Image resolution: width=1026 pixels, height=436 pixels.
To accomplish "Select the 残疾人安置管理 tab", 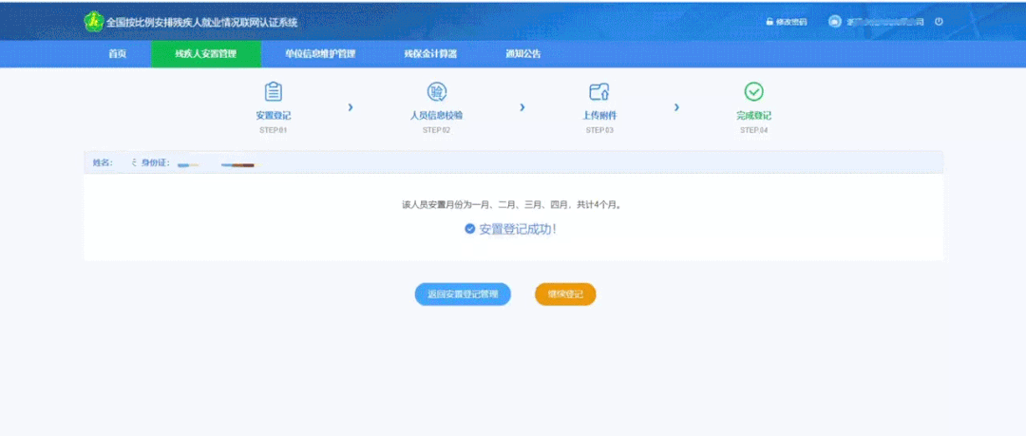I will click(x=205, y=54).
